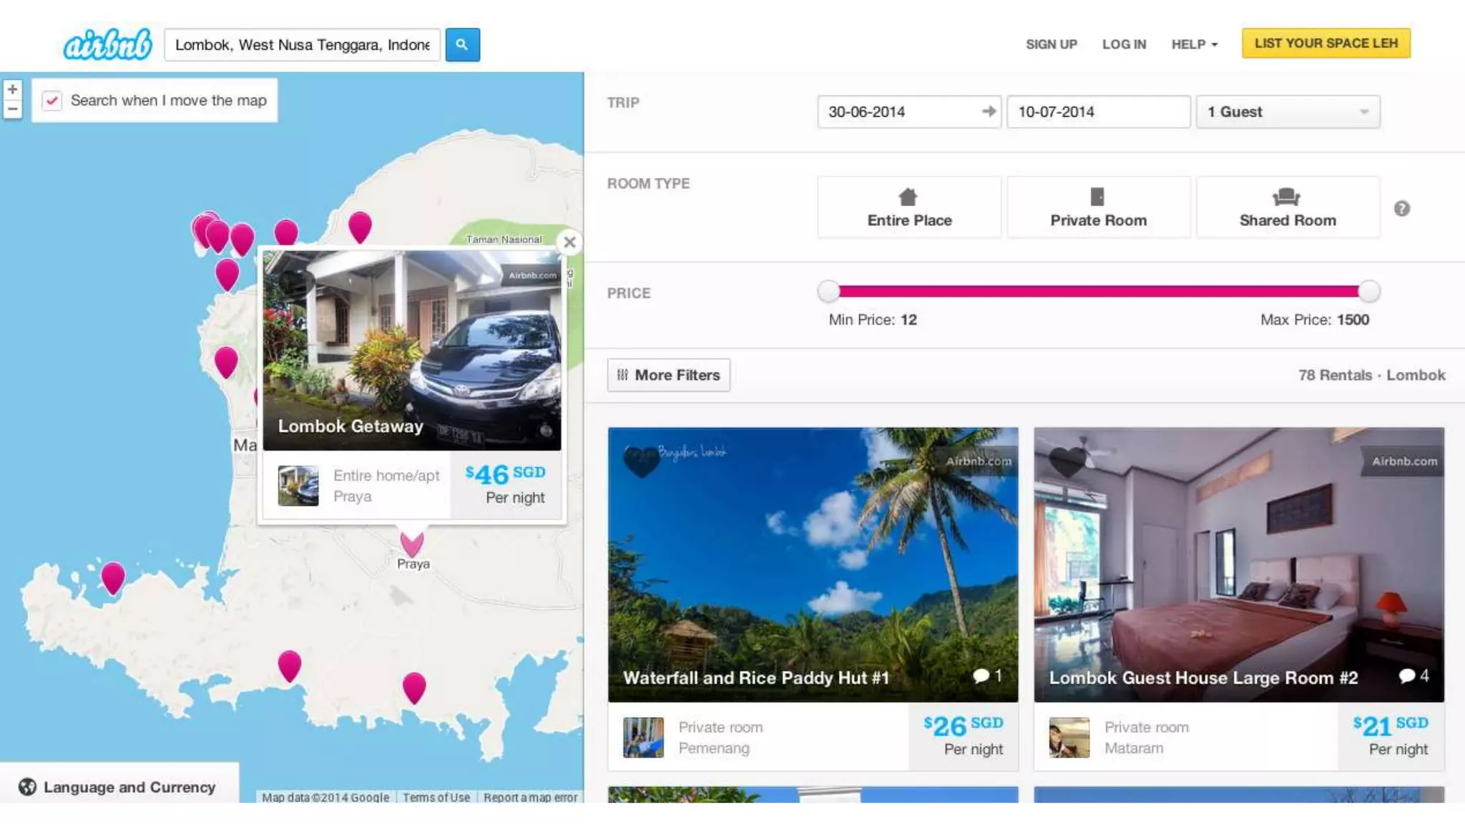Viewport: 1465px width, 824px height.
Task: Save Waterfall and Rice Paddy Hut to wishlist
Action: (x=641, y=461)
